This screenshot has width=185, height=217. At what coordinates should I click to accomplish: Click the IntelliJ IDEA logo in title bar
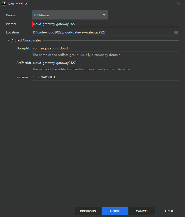coord(4,4)
